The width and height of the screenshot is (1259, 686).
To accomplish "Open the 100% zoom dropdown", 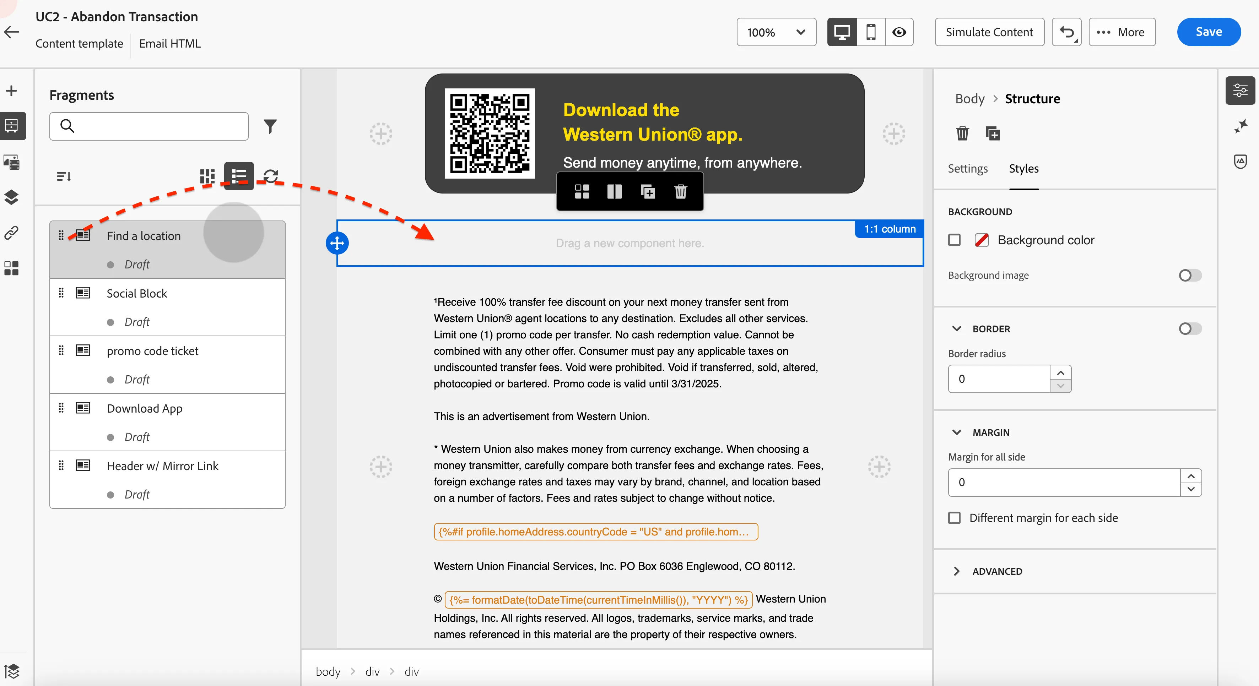I will tap(776, 32).
